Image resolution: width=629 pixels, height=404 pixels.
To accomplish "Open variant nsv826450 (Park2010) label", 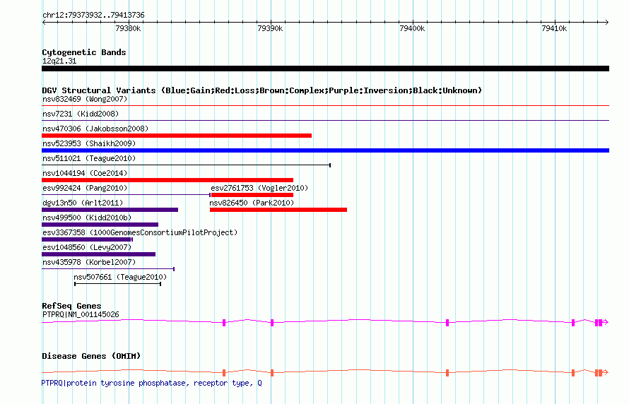I will (252, 203).
